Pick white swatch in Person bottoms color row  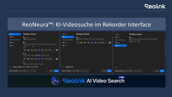(x=57, y=59)
